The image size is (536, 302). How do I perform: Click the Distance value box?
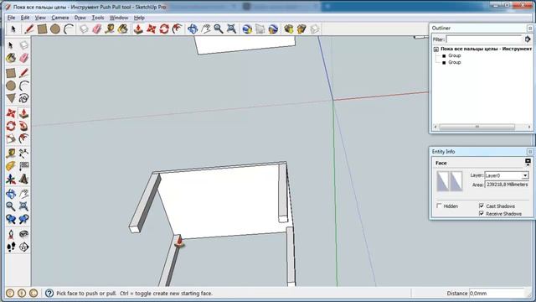click(x=497, y=293)
